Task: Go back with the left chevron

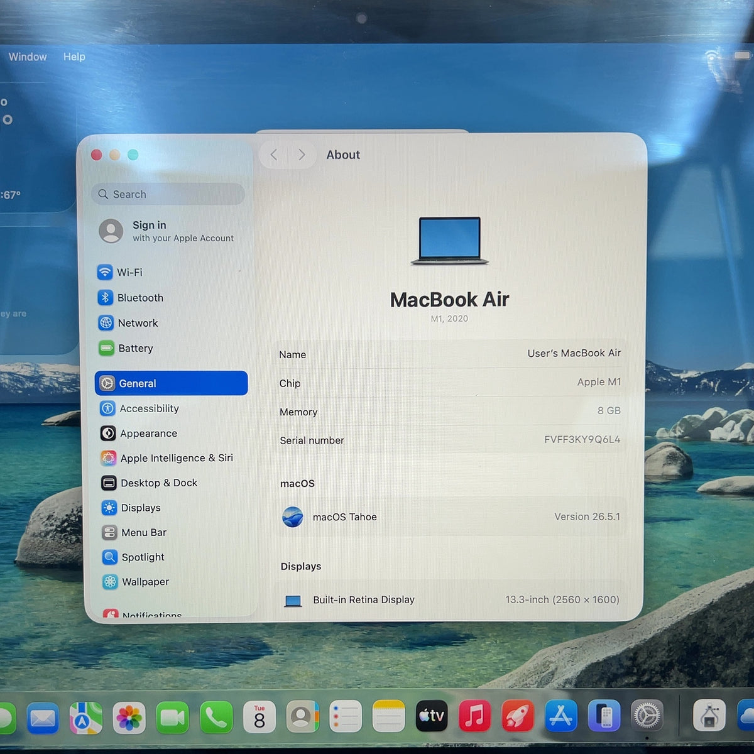Action: point(274,155)
